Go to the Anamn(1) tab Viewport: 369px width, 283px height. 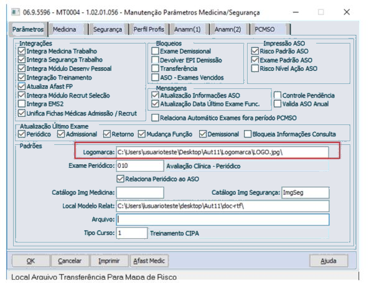coord(190,29)
